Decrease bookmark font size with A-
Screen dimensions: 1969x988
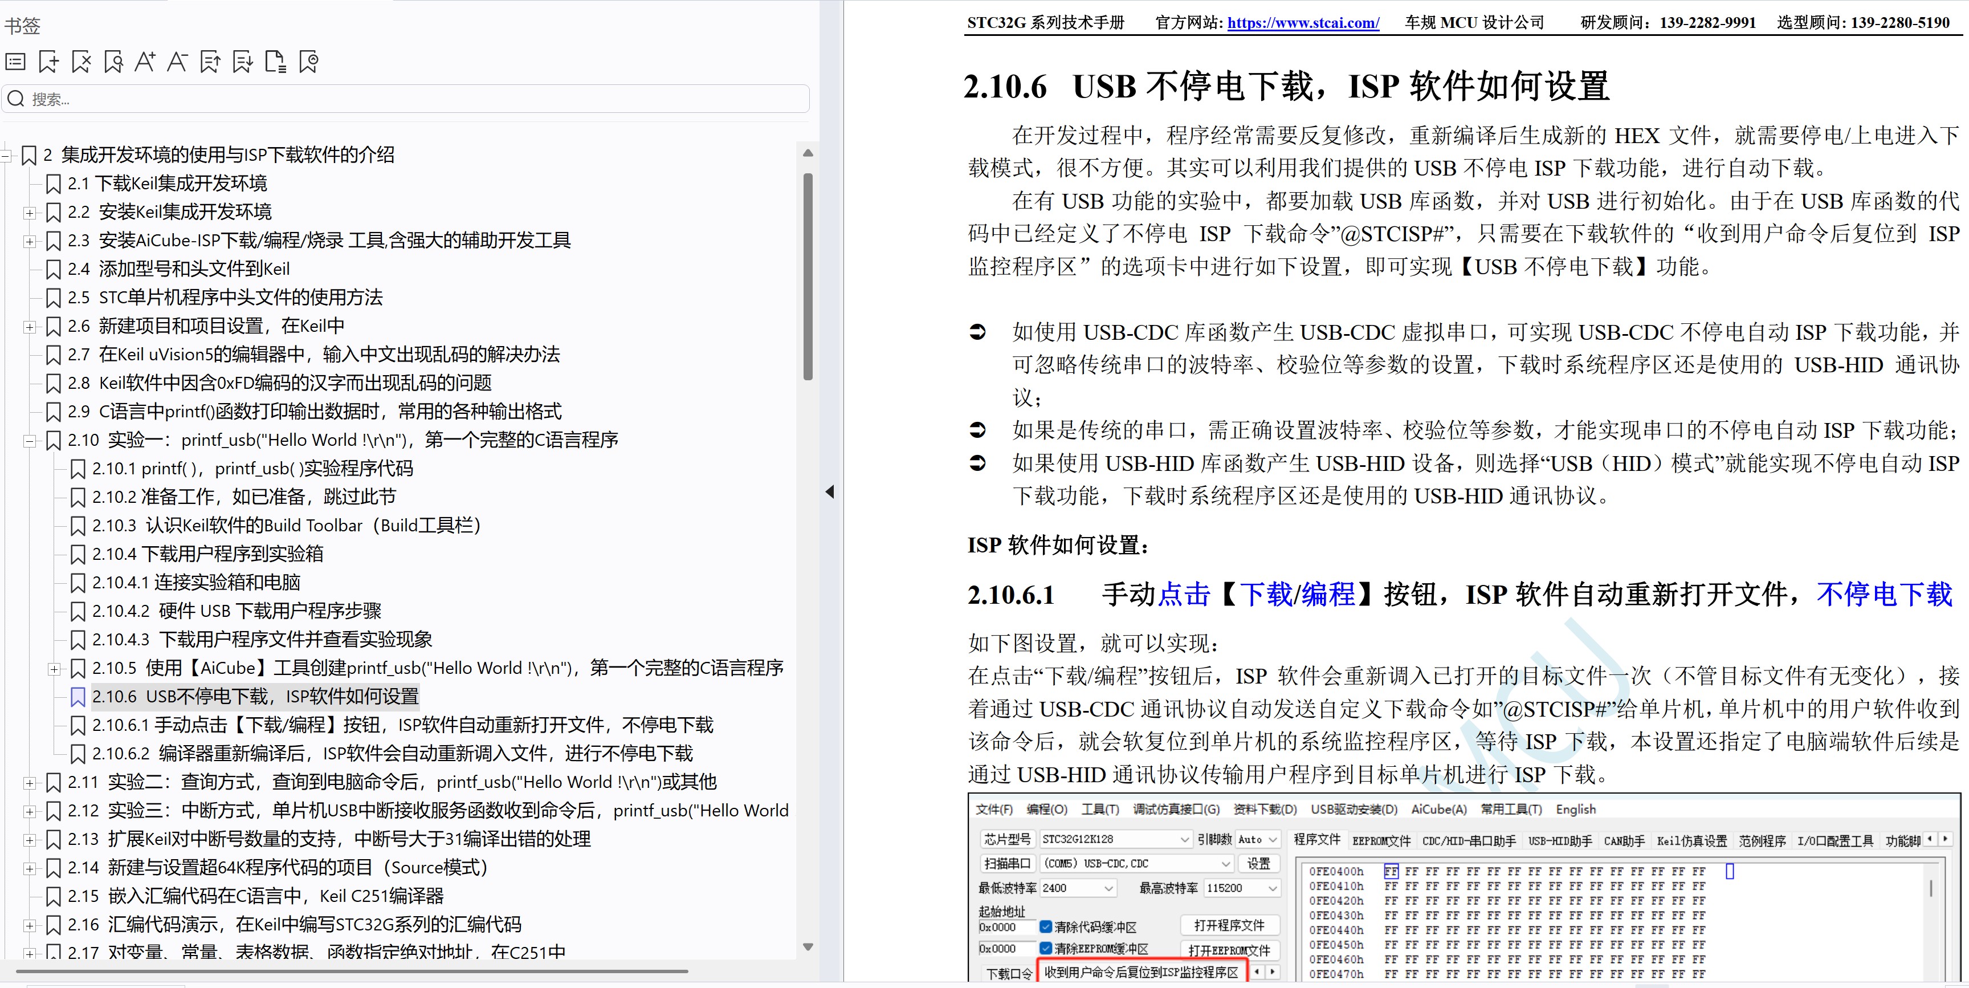177,62
